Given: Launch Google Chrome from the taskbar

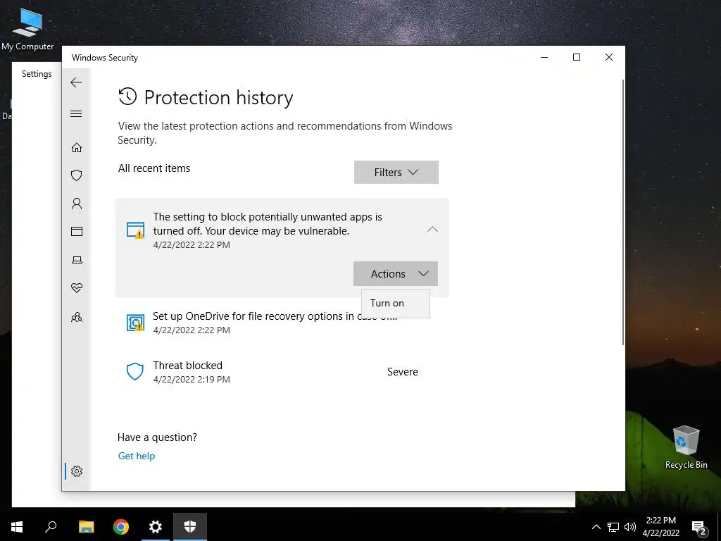Looking at the screenshot, I should (121, 527).
